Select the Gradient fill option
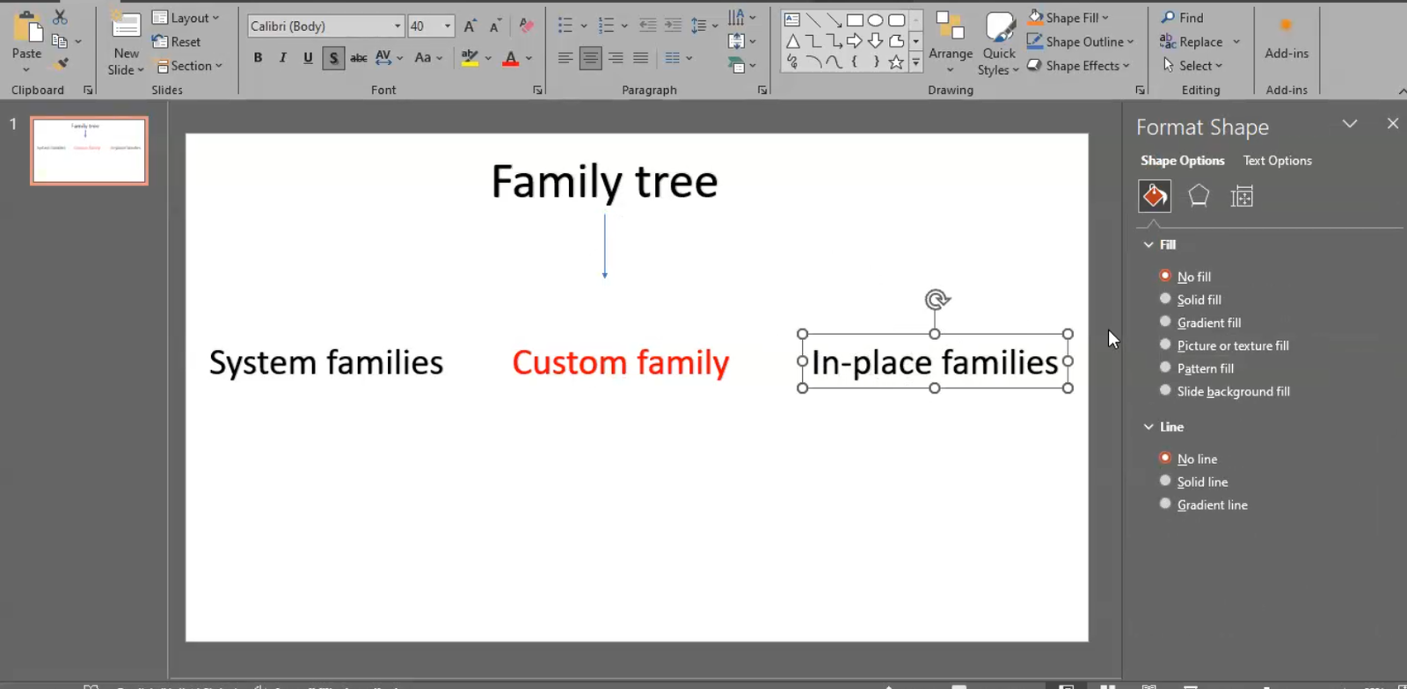 tap(1199, 323)
